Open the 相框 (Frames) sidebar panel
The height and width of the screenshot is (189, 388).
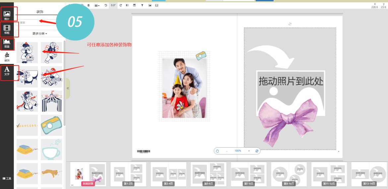click(x=7, y=29)
